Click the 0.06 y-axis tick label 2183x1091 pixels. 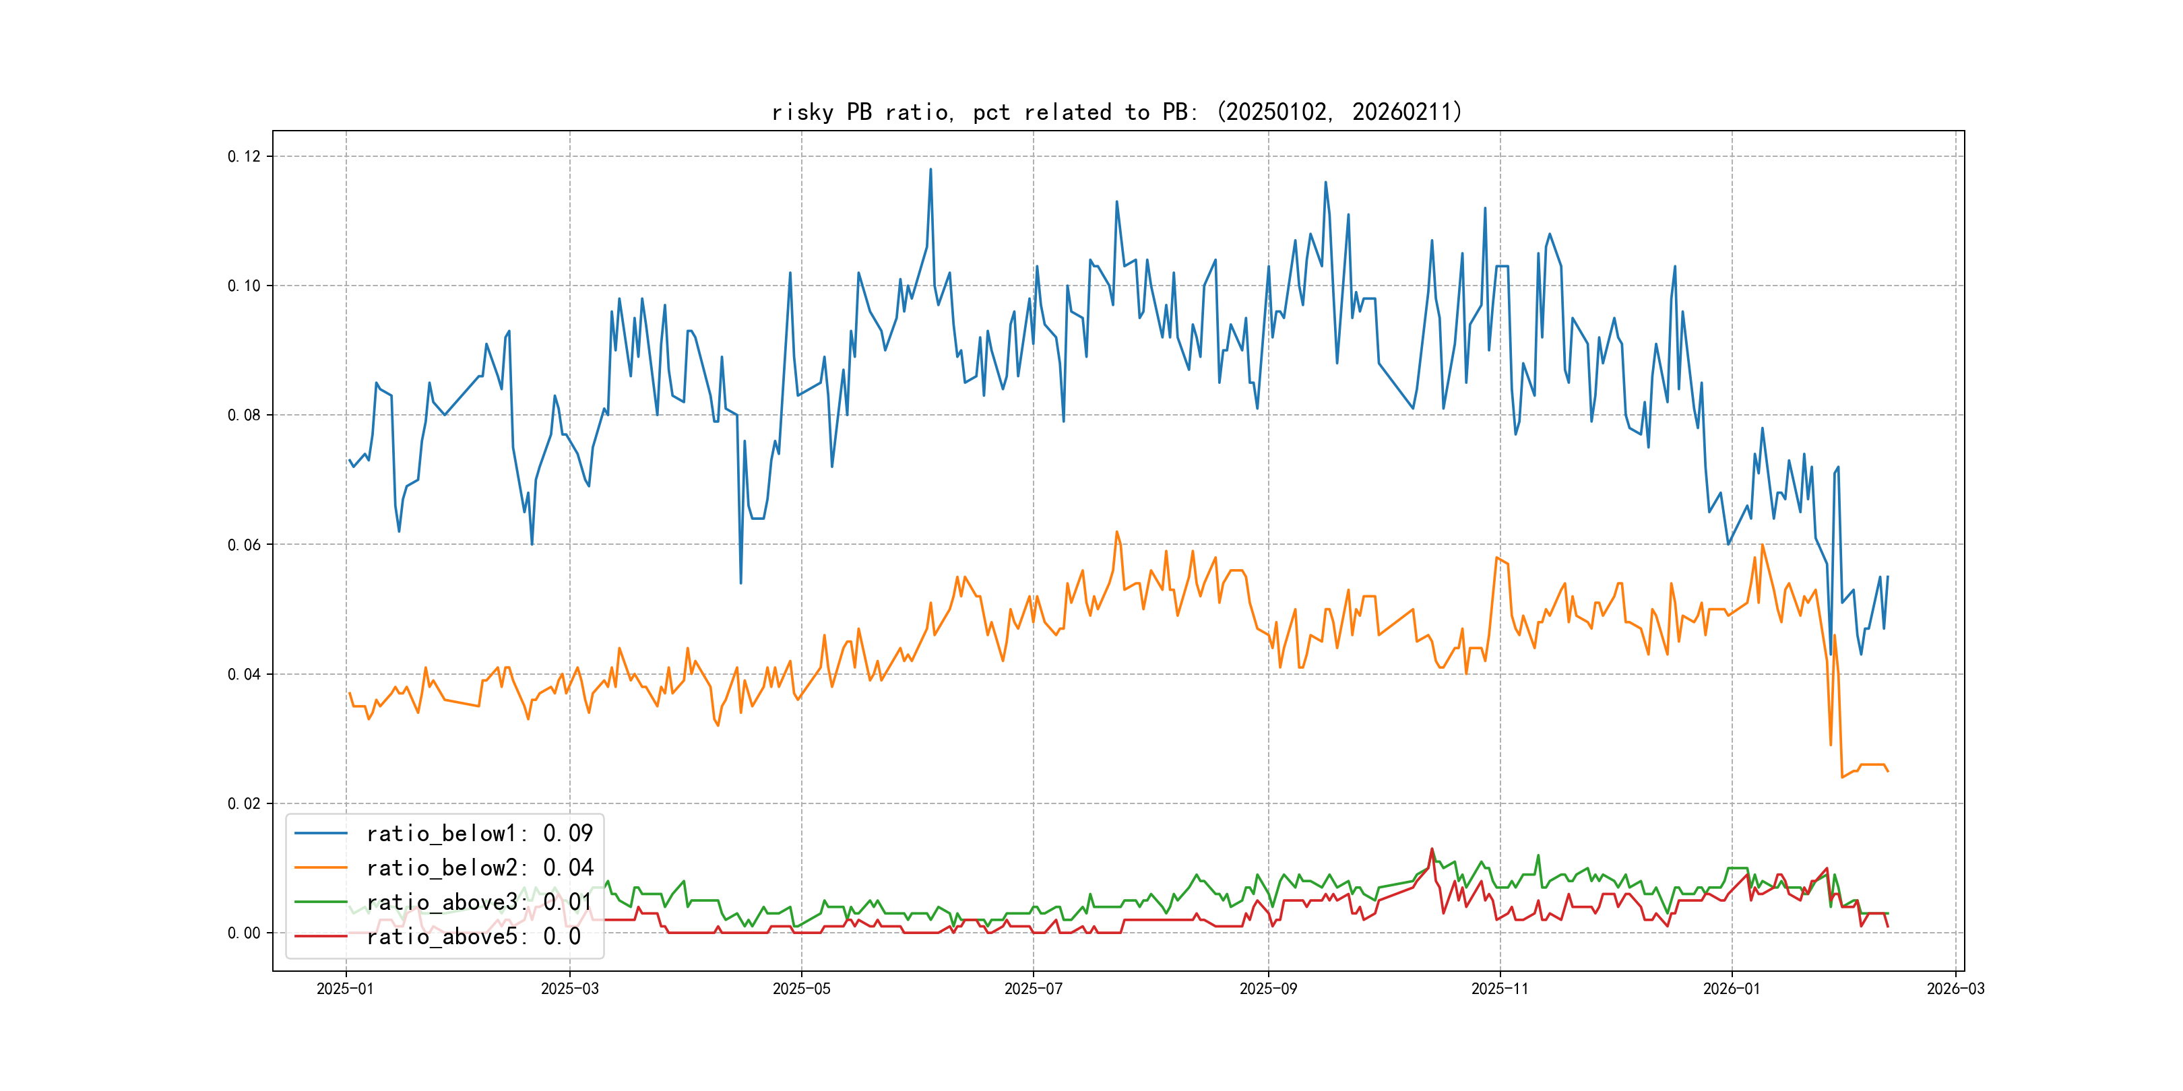point(244,545)
